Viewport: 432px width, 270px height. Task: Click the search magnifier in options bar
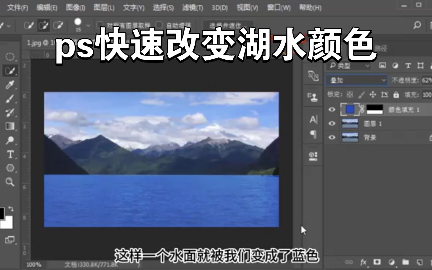pos(417,25)
